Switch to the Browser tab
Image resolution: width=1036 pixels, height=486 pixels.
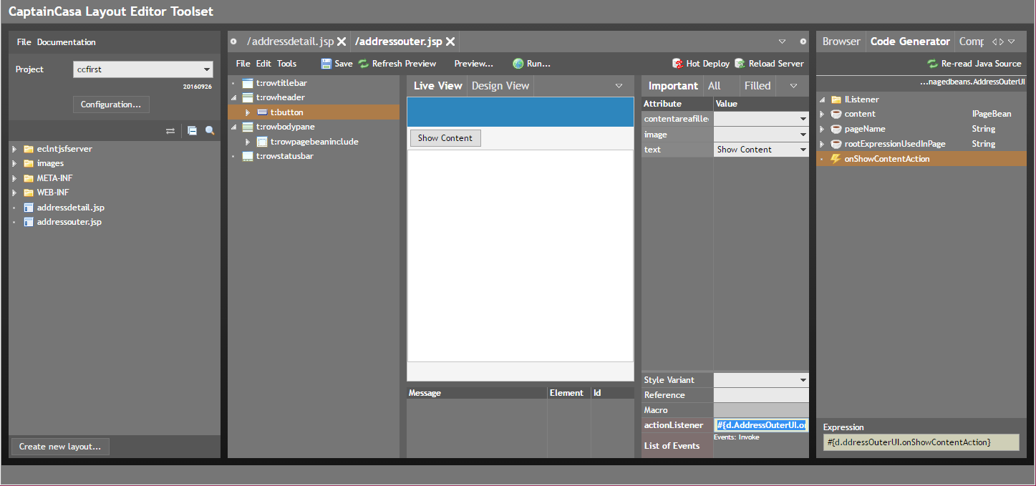pos(841,42)
